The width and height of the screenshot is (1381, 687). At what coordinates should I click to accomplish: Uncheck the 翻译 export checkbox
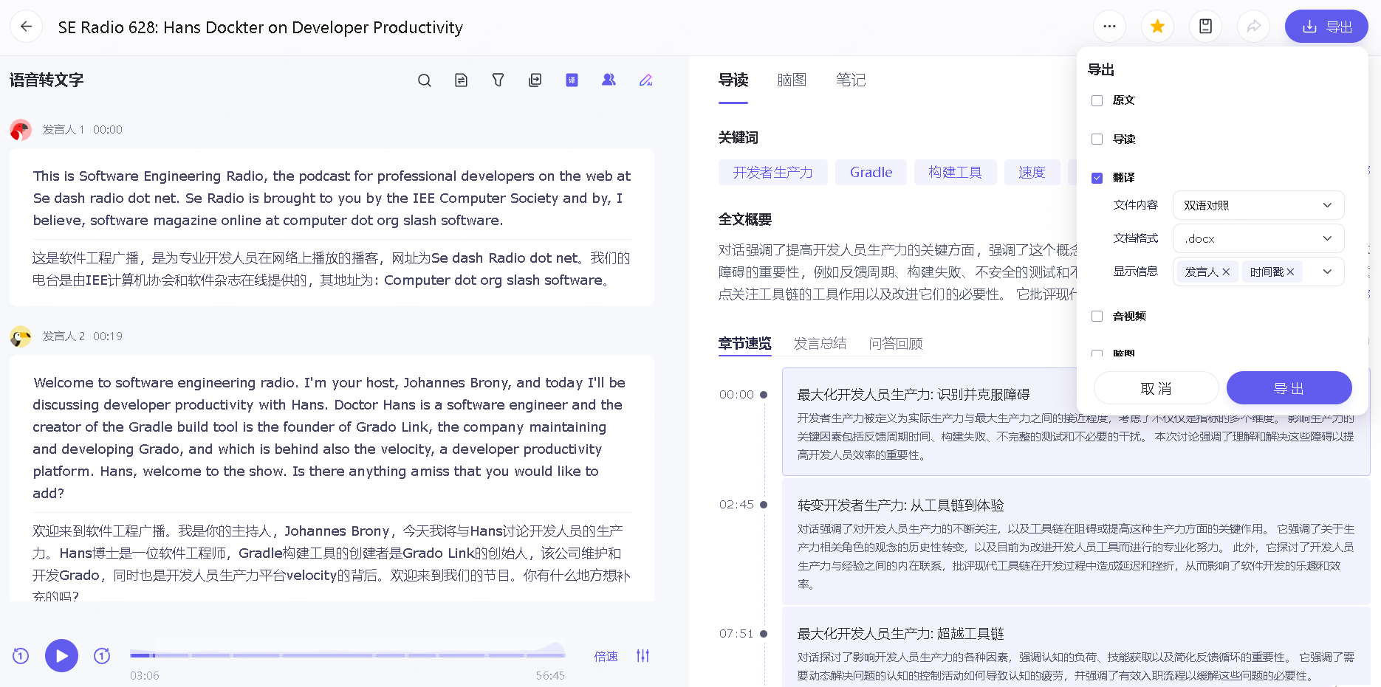[x=1097, y=178]
